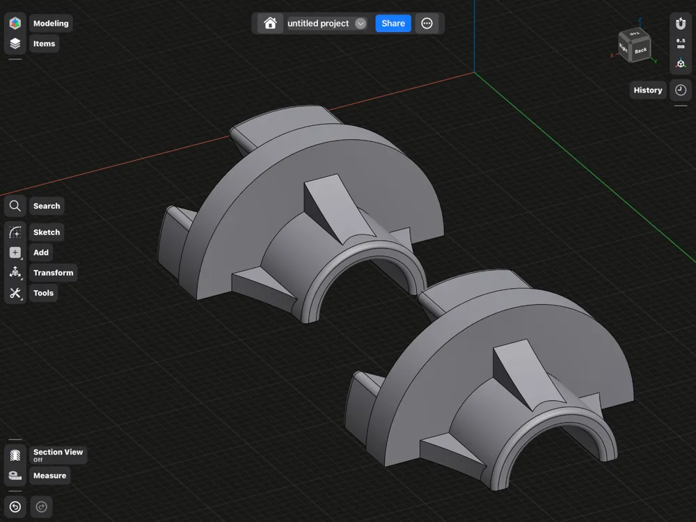Click the blue Share button
This screenshot has width=696, height=522.
(393, 24)
